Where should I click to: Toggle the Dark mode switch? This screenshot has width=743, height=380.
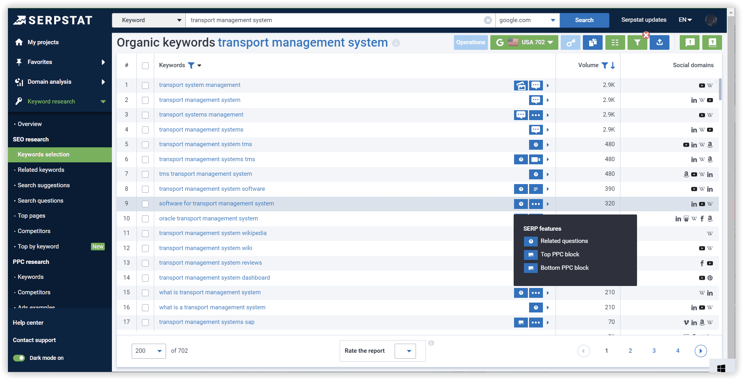[x=19, y=358]
